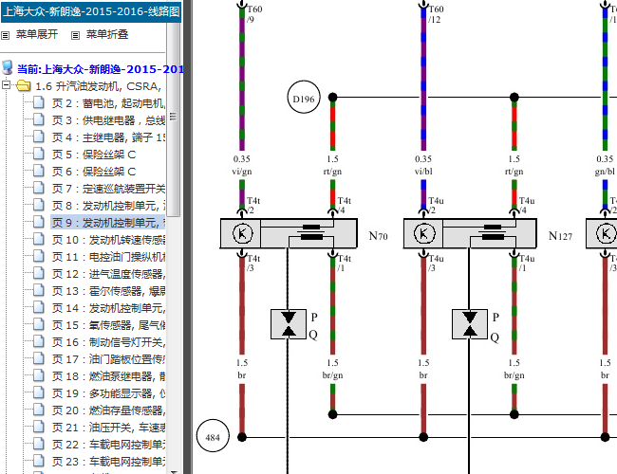Screen dimensions: 617x474
Task: Click the page icon for 页 21
Action: pyautogui.click(x=39, y=427)
